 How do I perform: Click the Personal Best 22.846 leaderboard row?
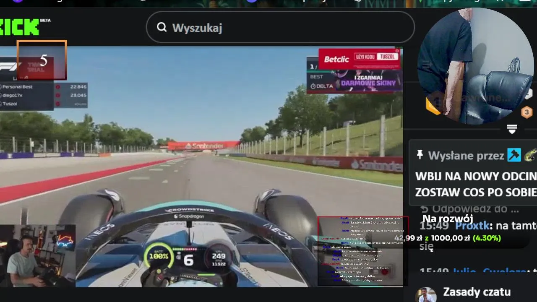pos(44,87)
